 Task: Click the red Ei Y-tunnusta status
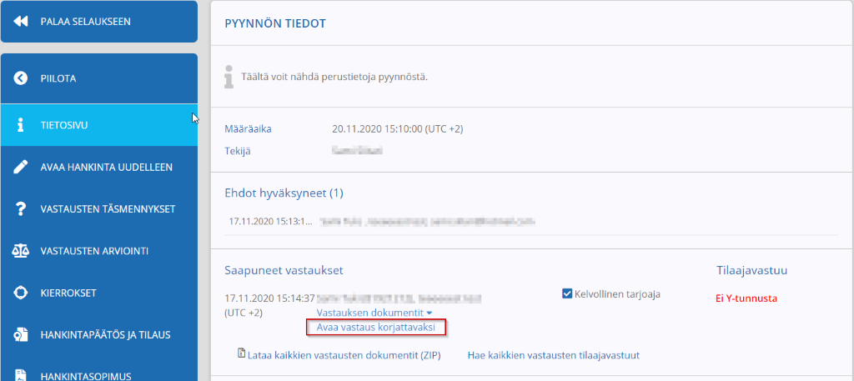click(x=746, y=298)
